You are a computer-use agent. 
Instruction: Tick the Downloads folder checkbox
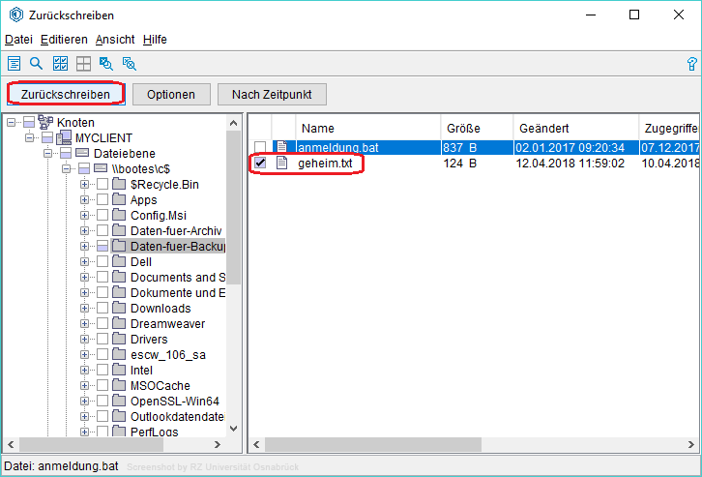point(102,309)
